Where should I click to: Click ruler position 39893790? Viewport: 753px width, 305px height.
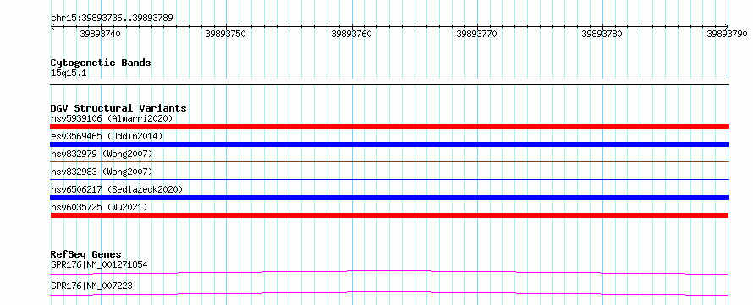coord(727,34)
